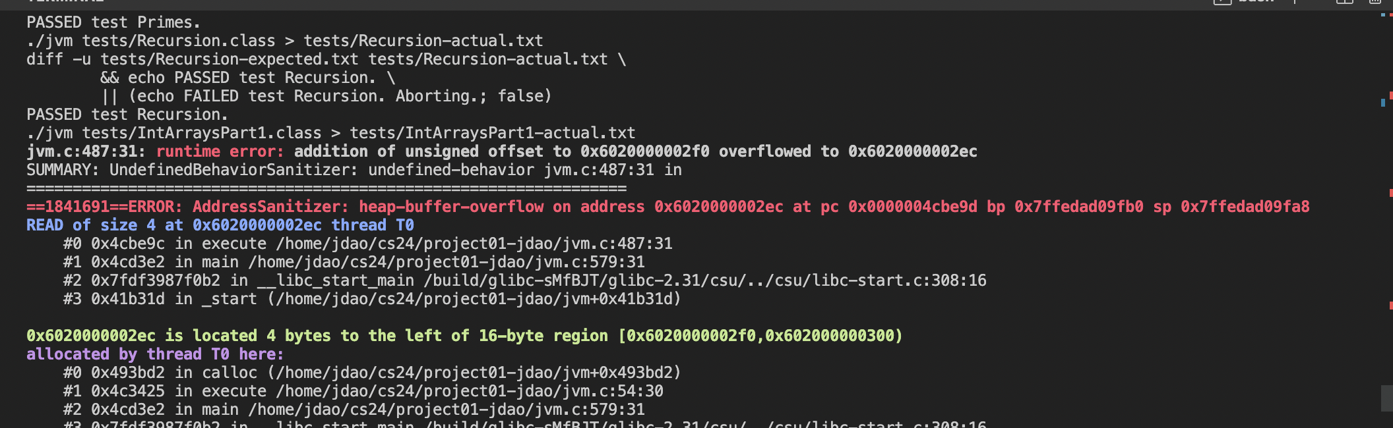Click the AddressSanitizer heap-buffer-overflow error text
Image resolution: width=1393 pixels, height=428 pixels.
pyautogui.click(x=368, y=207)
